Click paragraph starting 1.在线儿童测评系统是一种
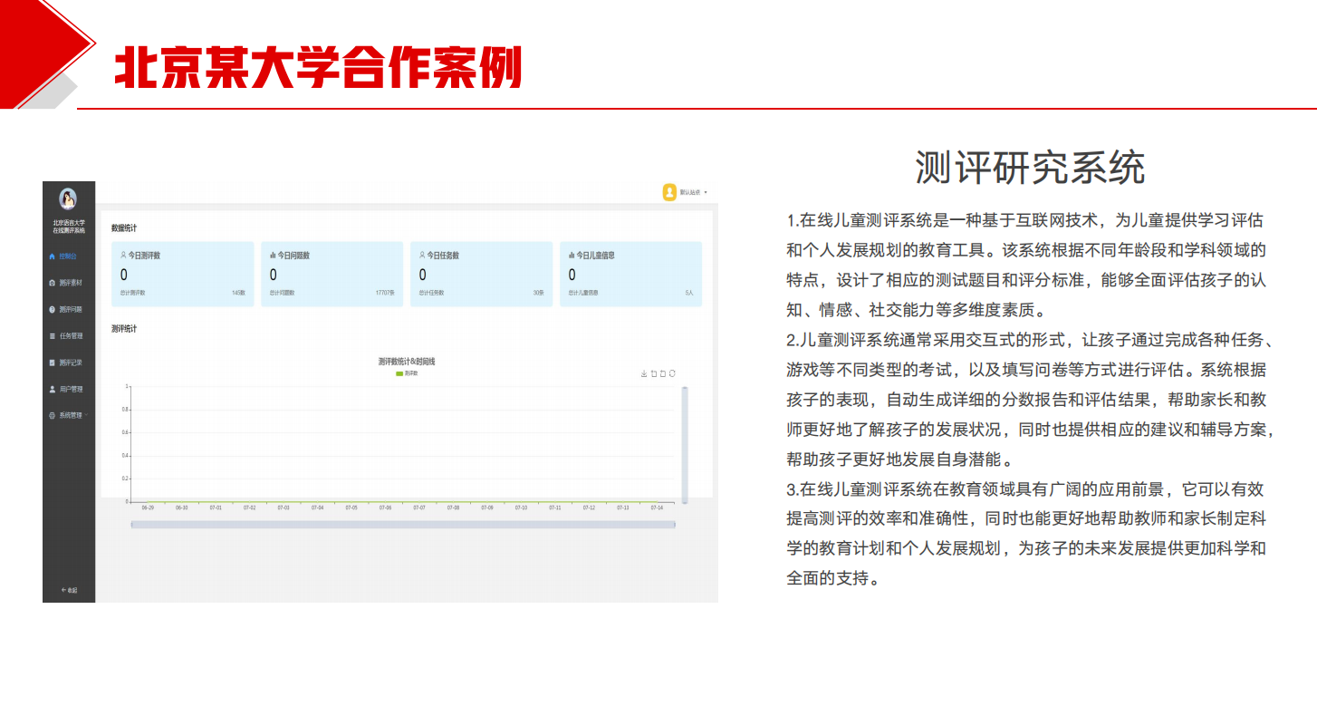Screen dimensions: 1317x706 click(1026, 265)
